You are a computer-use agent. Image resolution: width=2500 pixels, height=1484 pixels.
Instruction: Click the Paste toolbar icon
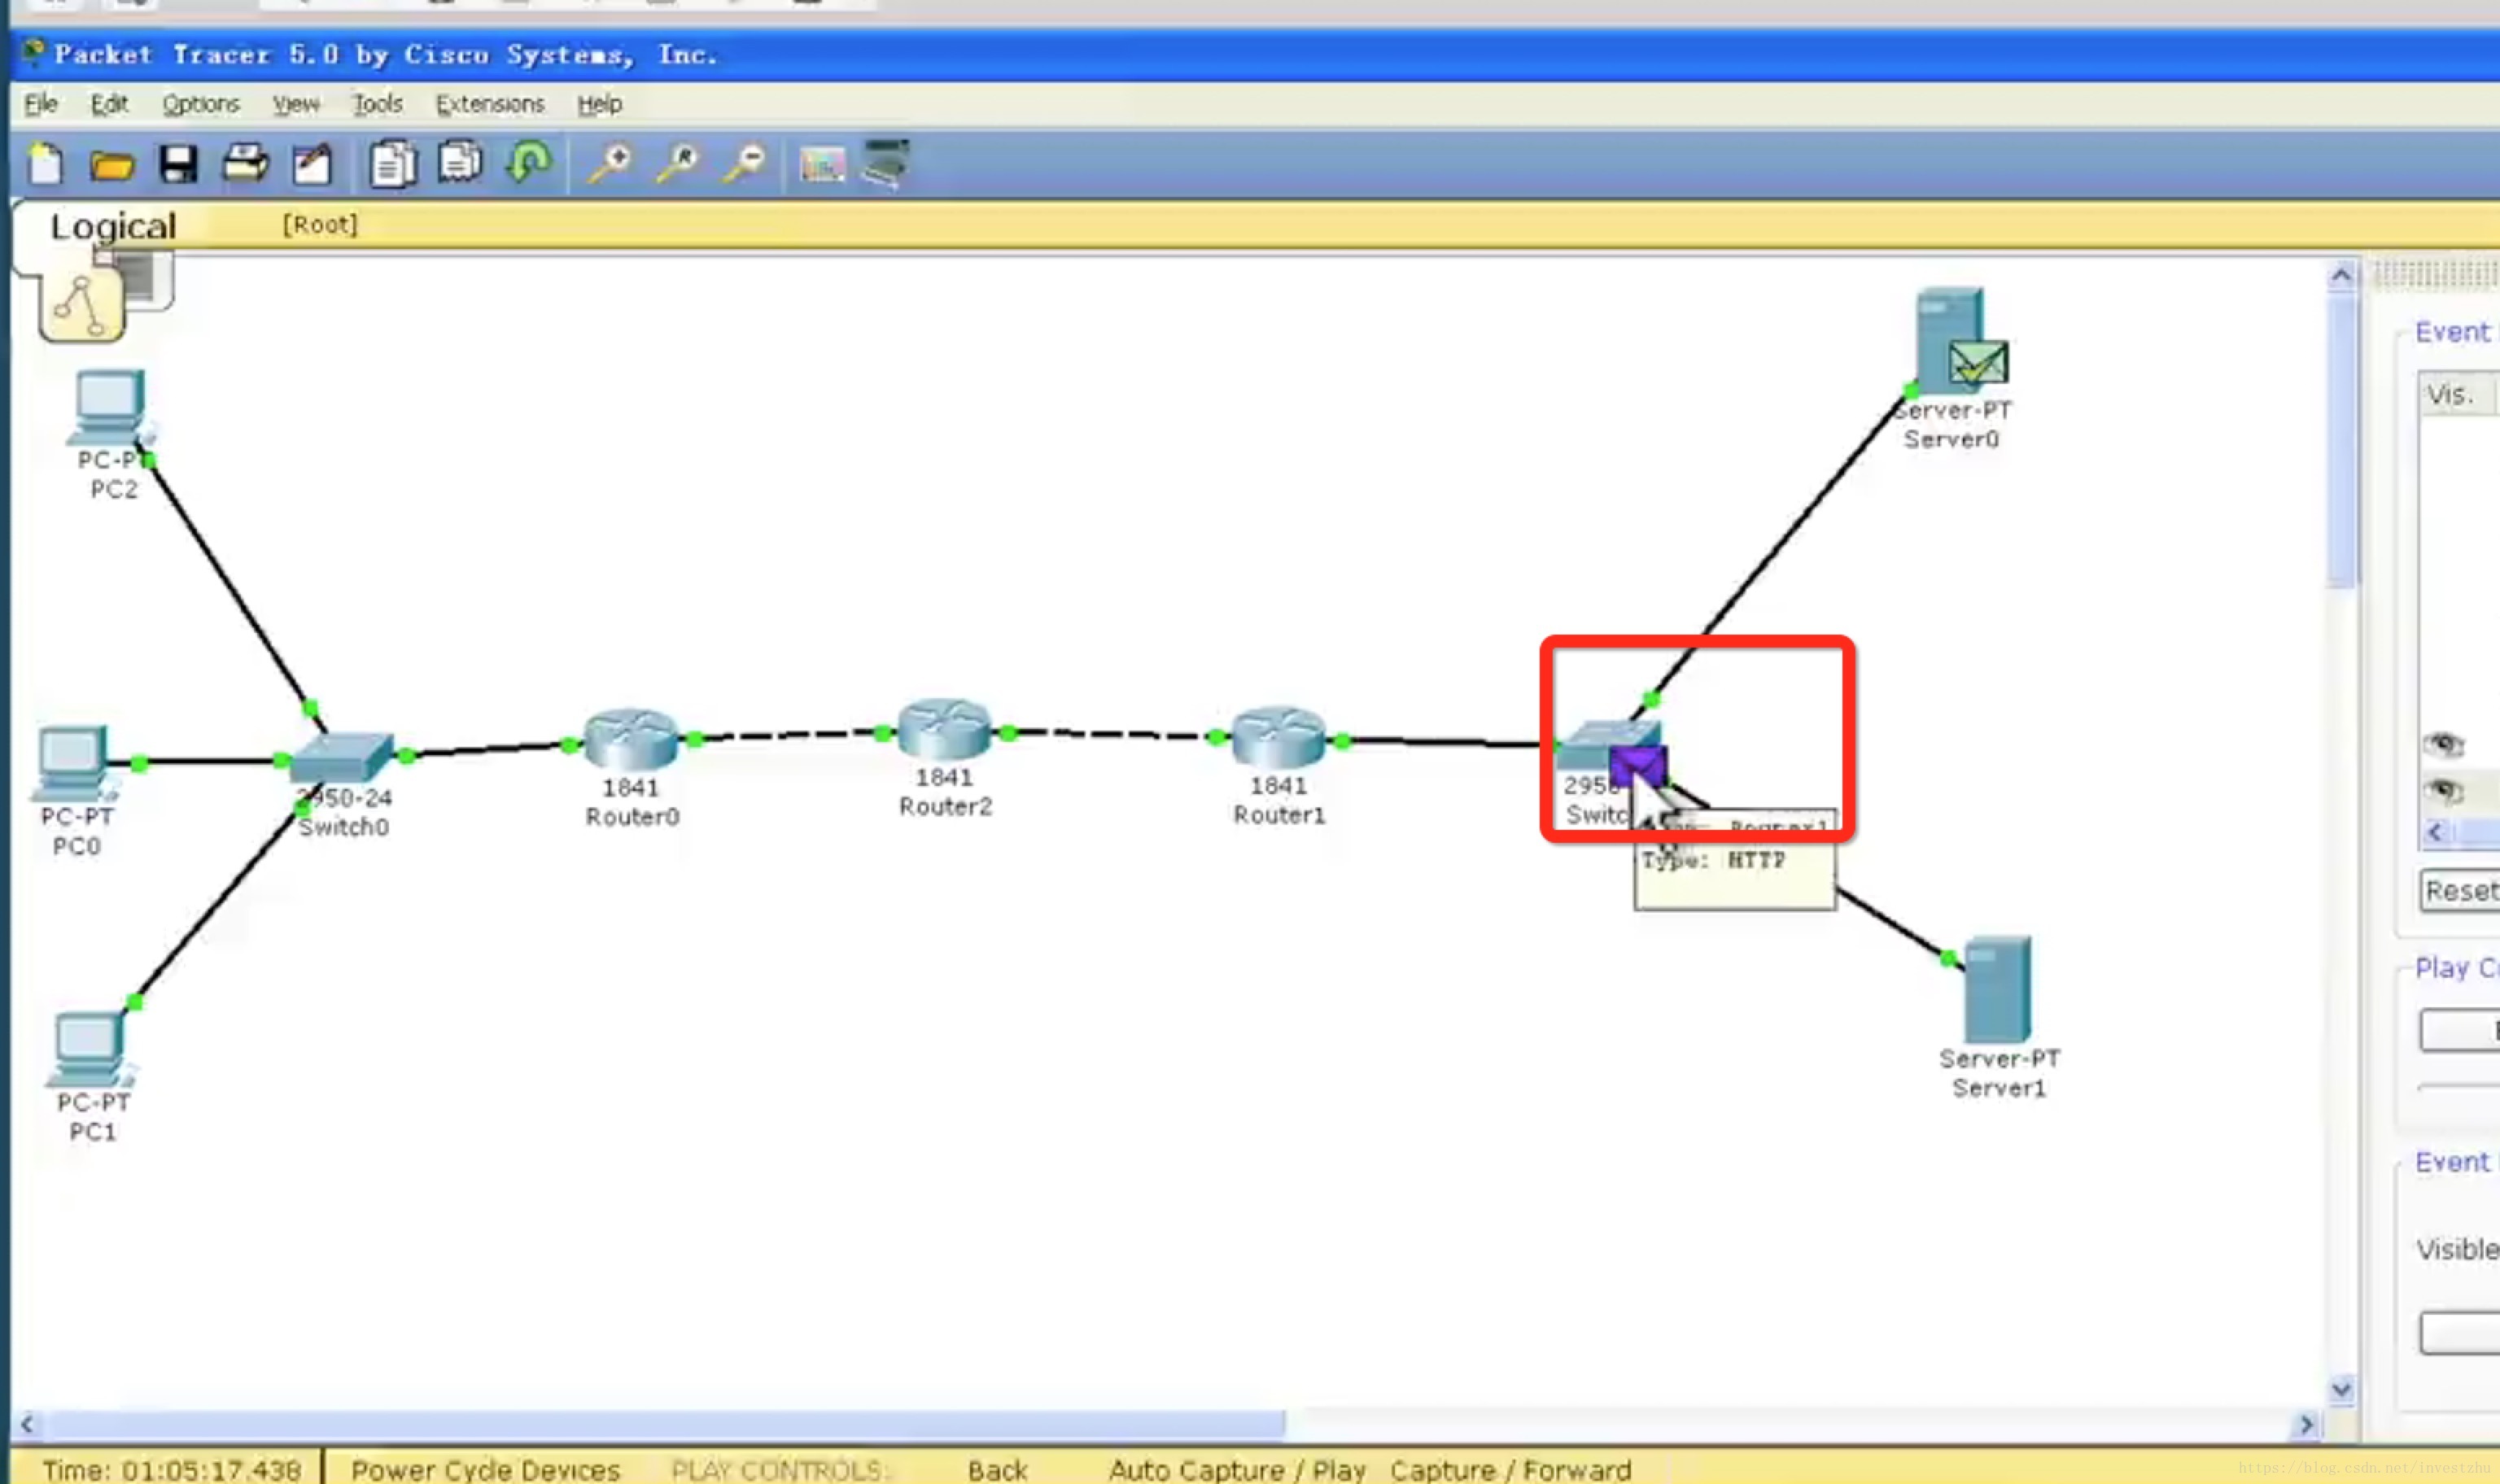(x=460, y=163)
